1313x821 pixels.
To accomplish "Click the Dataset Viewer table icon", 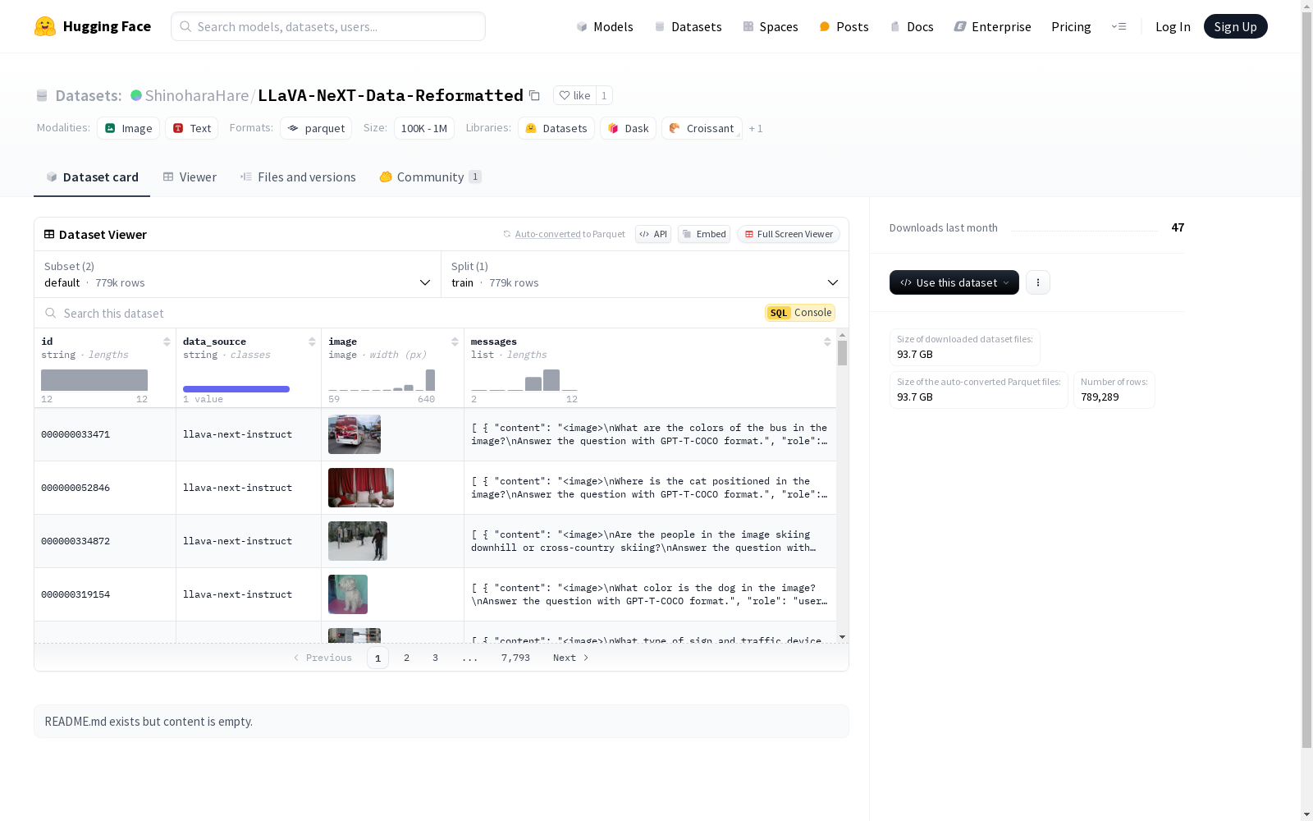I will tap(49, 234).
